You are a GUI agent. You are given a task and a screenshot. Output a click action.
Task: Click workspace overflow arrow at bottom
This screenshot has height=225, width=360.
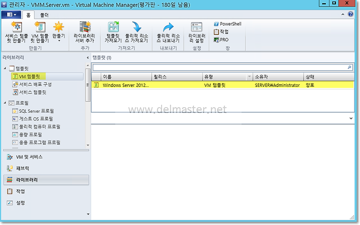point(88,214)
